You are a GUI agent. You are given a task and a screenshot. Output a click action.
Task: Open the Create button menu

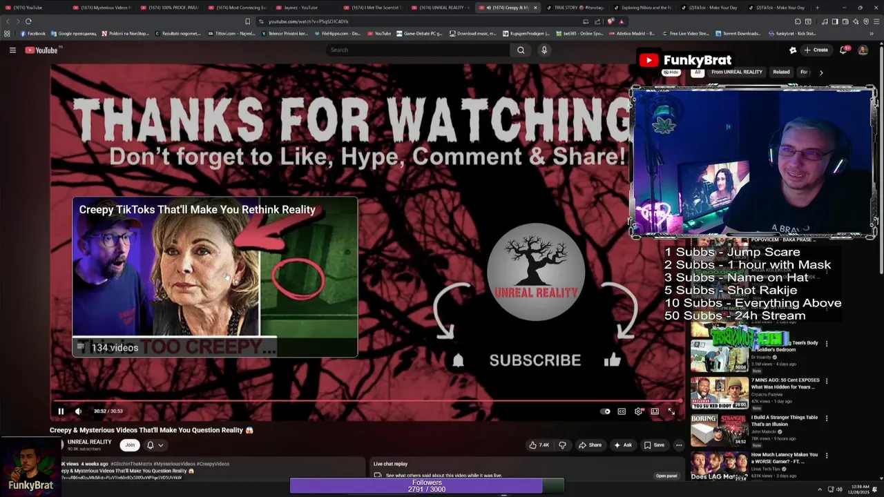816,50
